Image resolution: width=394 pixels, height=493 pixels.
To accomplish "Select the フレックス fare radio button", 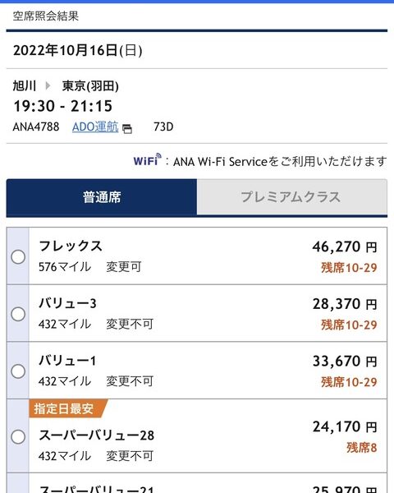I will pyautogui.click(x=18, y=257).
